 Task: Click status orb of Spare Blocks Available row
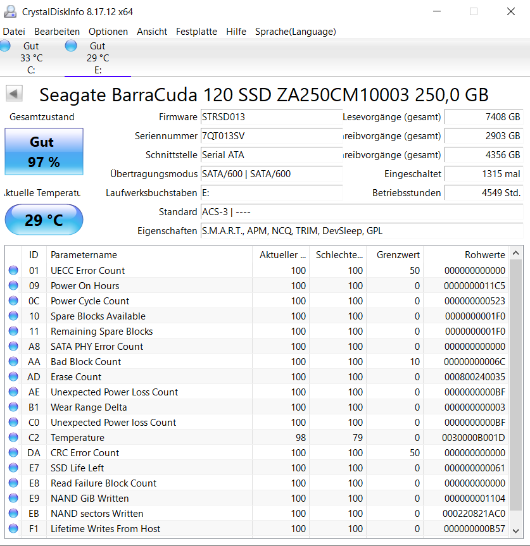(x=13, y=316)
